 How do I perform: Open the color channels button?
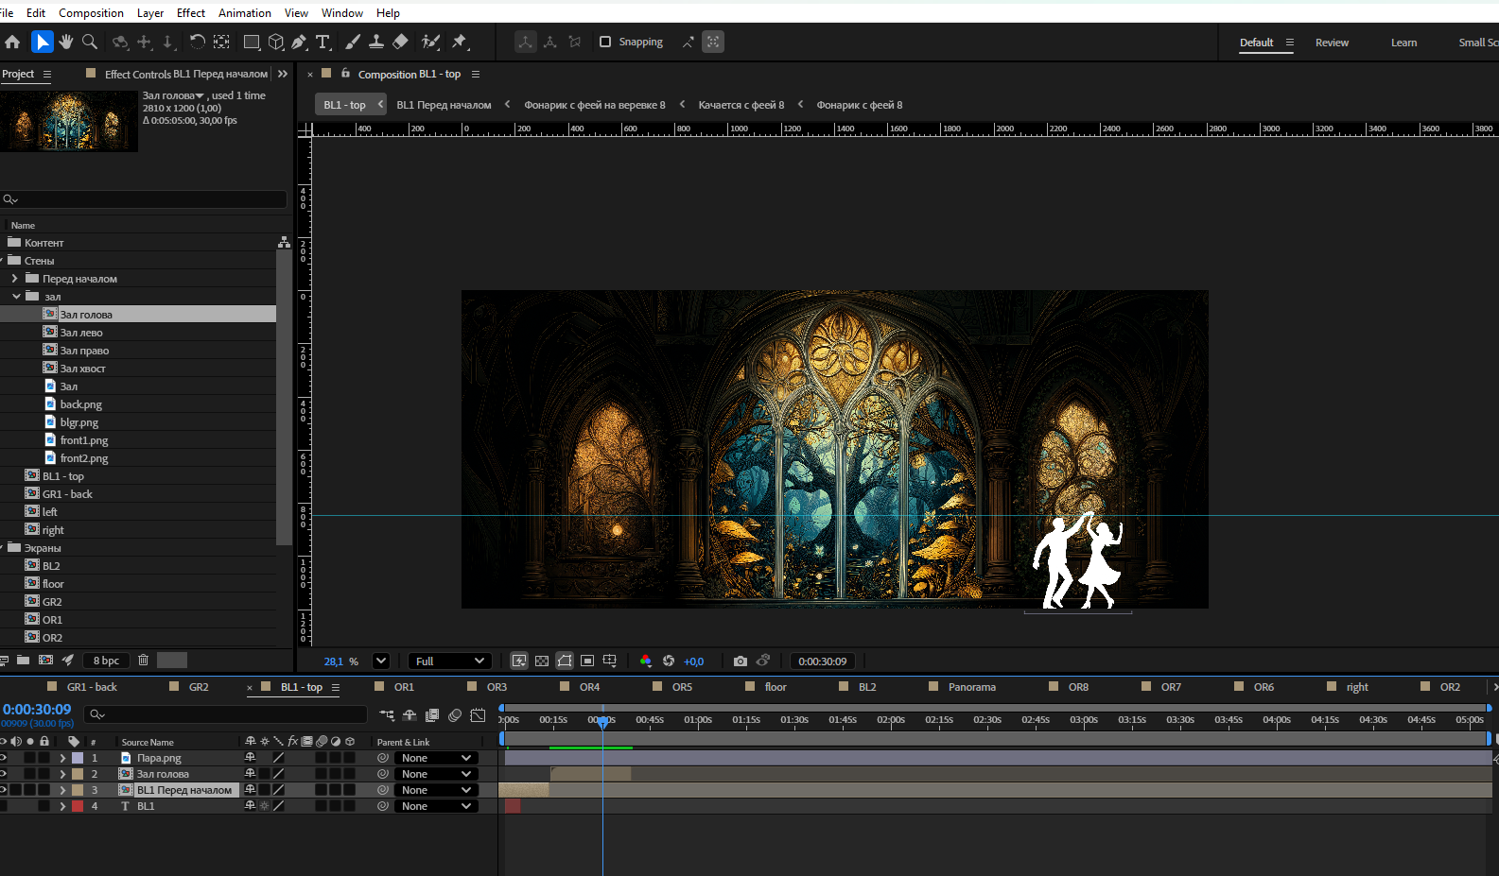pyautogui.click(x=645, y=661)
